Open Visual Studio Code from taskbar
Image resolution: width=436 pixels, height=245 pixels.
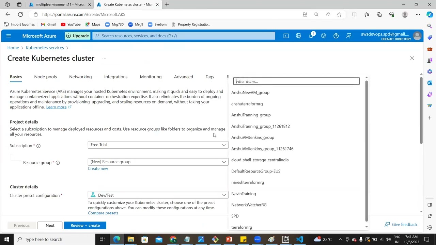(300, 239)
